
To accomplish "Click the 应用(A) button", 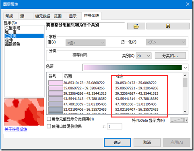I will (177, 143).
